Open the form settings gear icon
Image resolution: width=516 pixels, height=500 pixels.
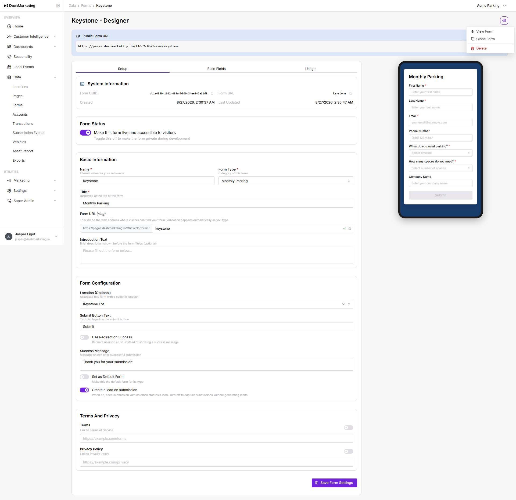[504, 20]
